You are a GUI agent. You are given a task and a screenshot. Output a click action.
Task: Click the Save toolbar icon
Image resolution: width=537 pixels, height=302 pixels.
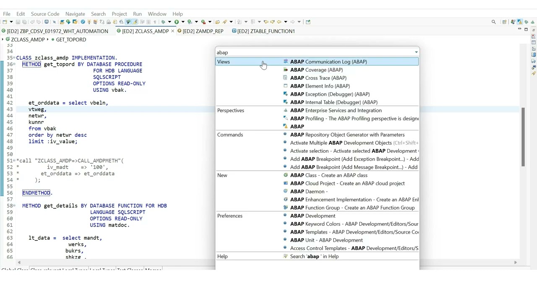[x=18, y=22]
